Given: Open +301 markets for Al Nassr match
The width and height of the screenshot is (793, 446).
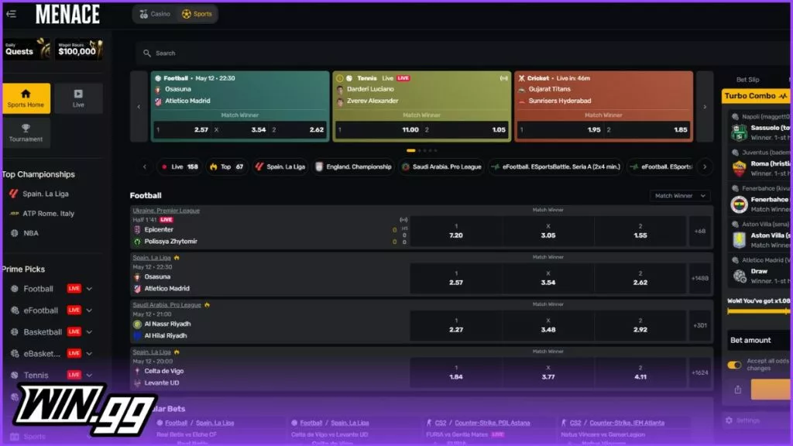Looking at the screenshot, I should point(700,325).
